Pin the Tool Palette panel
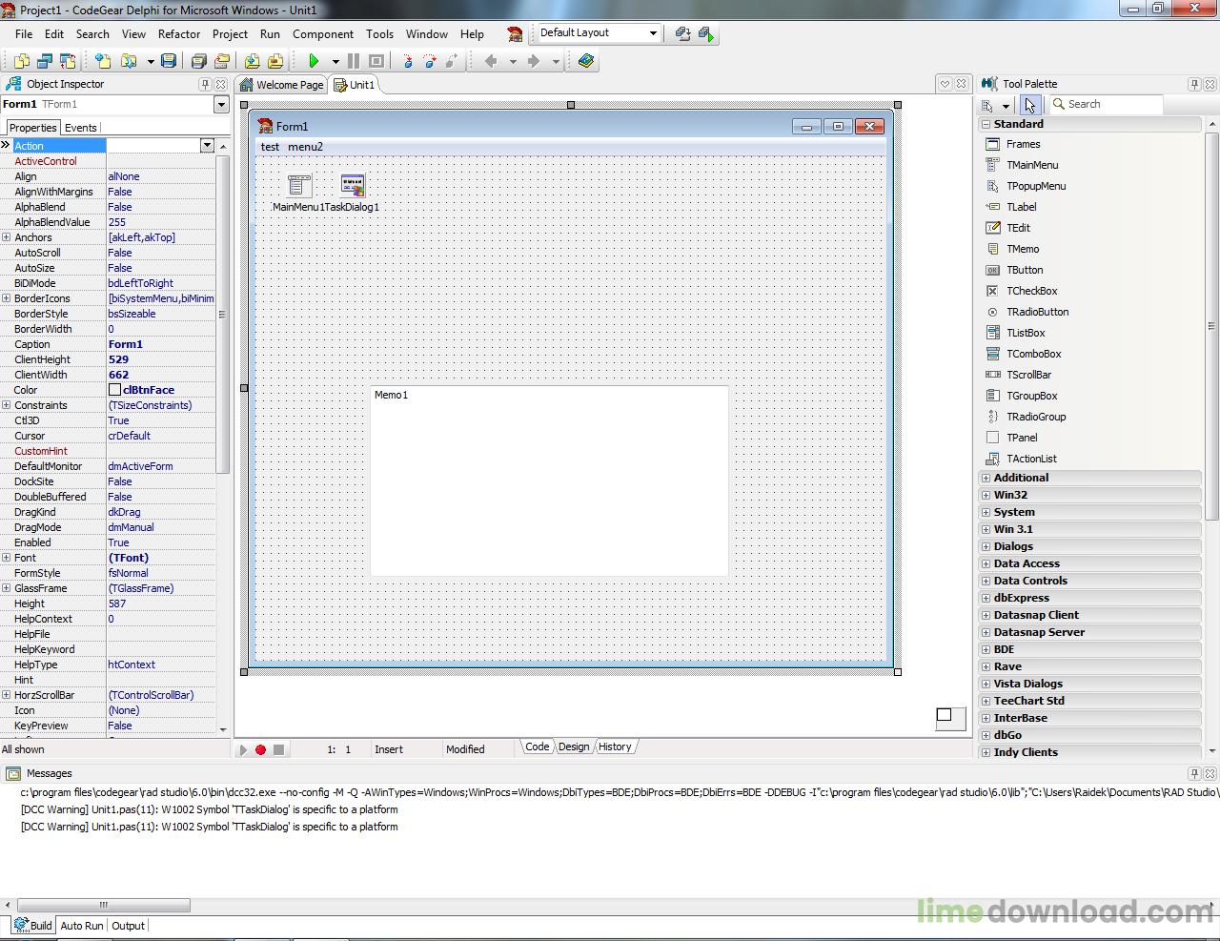Image resolution: width=1220 pixels, height=941 pixels. click(1194, 84)
